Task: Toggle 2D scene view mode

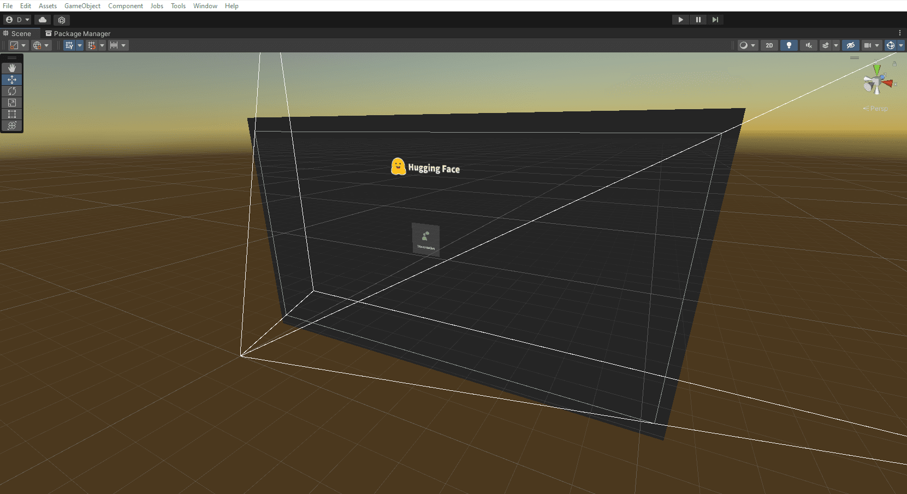Action: pyautogui.click(x=769, y=45)
